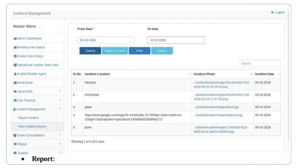This screenshot has height=168, width=298.
Task: Click the Export In Excel button
Action: tap(115, 51)
